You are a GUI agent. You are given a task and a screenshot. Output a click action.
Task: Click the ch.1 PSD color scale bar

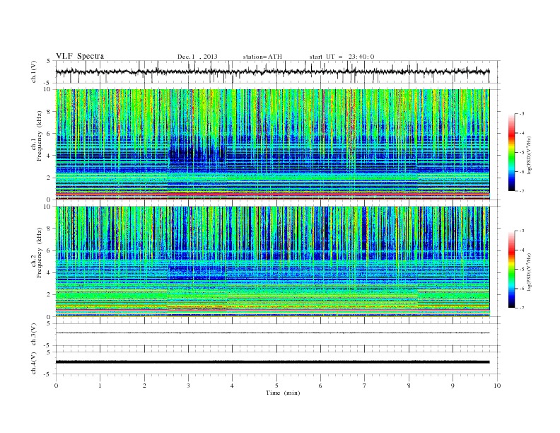(511, 152)
